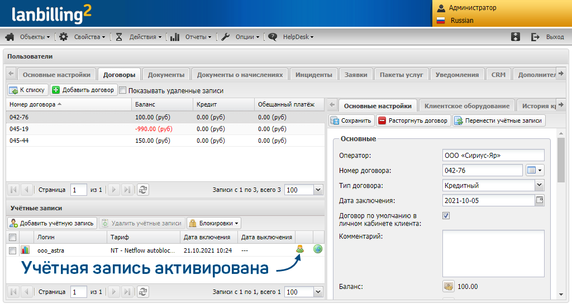Go to previous page of accounts list

[26, 292]
